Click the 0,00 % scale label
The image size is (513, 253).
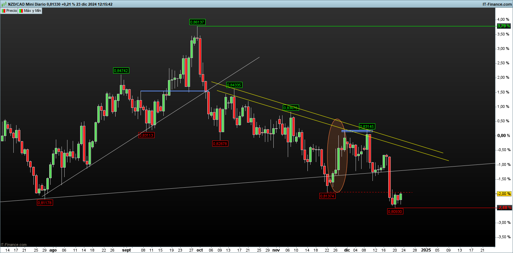click(x=504, y=135)
